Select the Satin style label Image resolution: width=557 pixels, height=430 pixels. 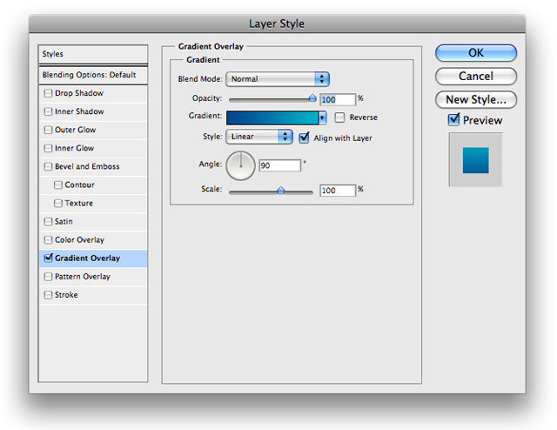[x=64, y=222]
